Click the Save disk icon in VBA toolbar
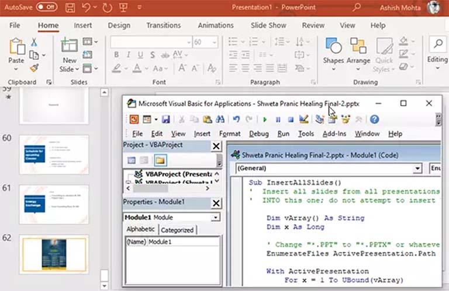Image resolution: width=449 pixels, height=291 pixels. (x=166, y=120)
